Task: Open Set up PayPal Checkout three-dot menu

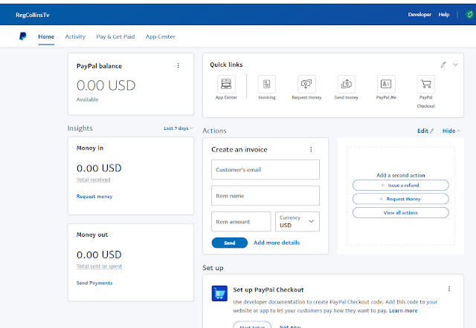Action: (449, 289)
